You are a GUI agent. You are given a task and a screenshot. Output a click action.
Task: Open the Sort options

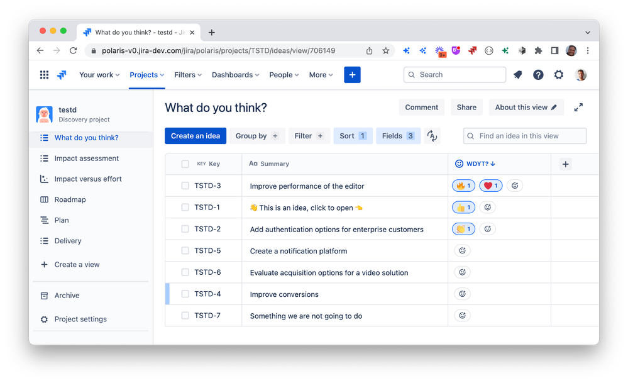pos(353,136)
